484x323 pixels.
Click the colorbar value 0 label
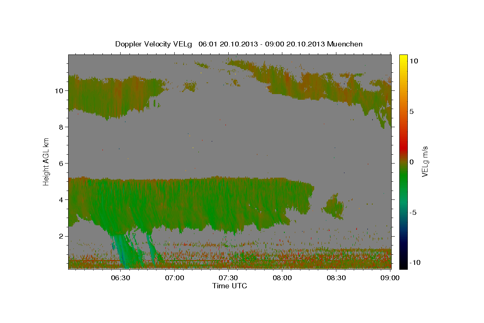coord(411,162)
